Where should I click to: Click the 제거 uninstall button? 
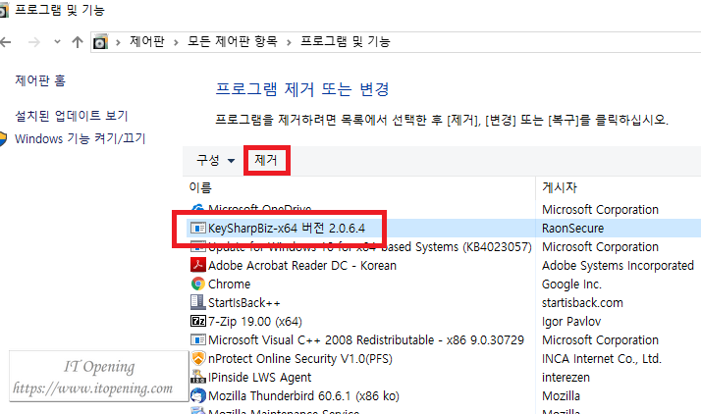coord(266,160)
